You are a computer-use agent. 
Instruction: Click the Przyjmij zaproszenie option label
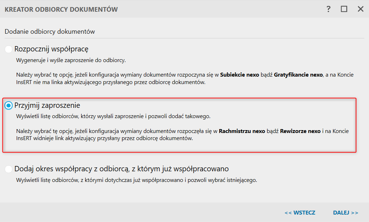click(x=47, y=105)
